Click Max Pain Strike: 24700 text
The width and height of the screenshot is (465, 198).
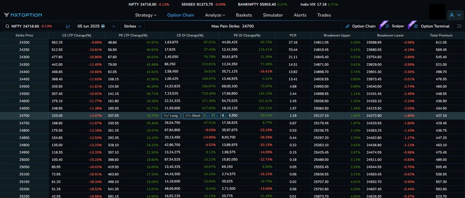coord(232,26)
